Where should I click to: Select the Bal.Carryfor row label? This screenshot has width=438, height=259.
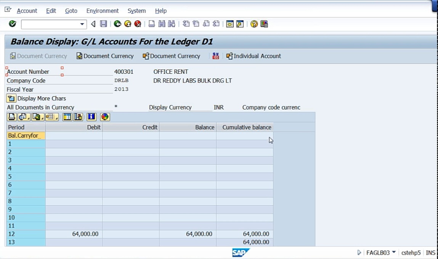(x=26, y=136)
